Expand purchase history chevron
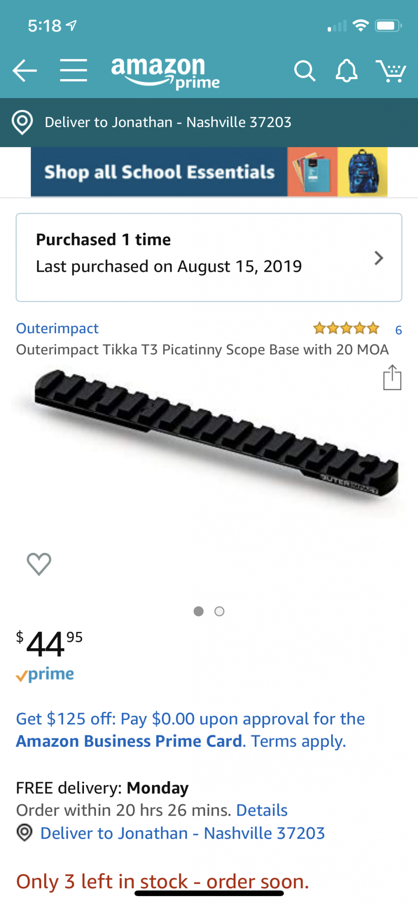The width and height of the screenshot is (418, 905). [x=378, y=258]
